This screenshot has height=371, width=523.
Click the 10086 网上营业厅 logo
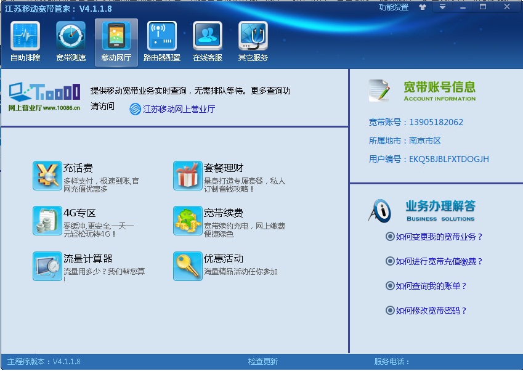point(44,93)
